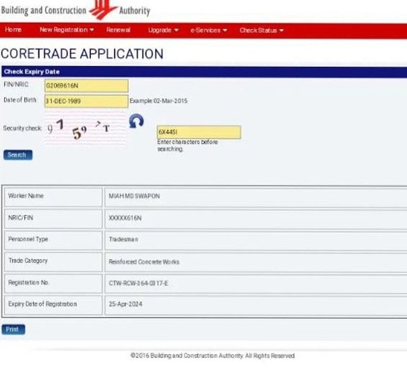Open the Check Status dropdown menu
The height and width of the screenshot is (377, 407).
tap(261, 30)
